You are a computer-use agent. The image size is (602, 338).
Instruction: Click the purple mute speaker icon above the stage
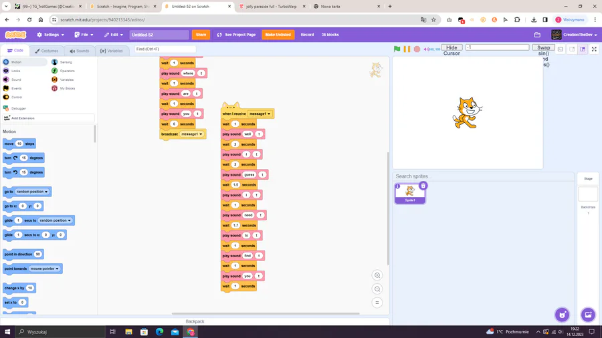pyautogui.click(x=427, y=49)
